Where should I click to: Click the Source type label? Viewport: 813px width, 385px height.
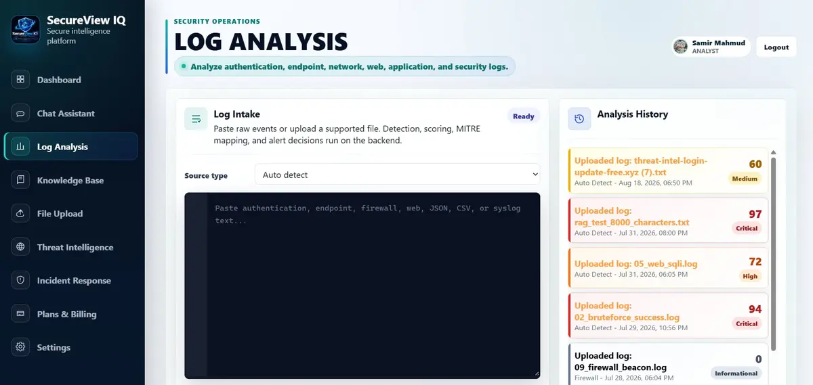(x=206, y=175)
